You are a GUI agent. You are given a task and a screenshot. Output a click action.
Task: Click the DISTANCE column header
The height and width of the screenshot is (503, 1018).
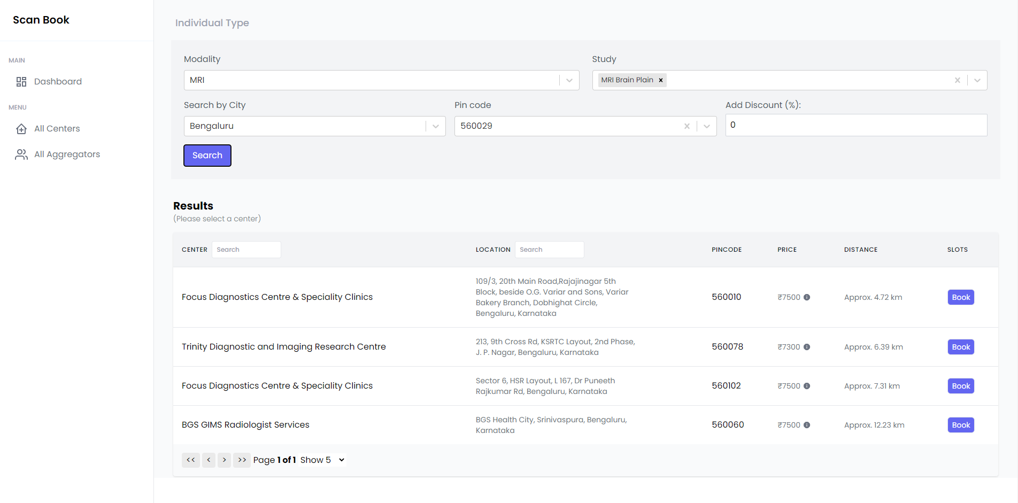pos(861,250)
